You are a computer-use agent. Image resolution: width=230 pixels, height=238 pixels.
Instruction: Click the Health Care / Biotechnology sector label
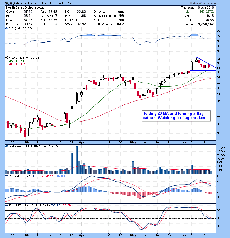coord(25,7)
